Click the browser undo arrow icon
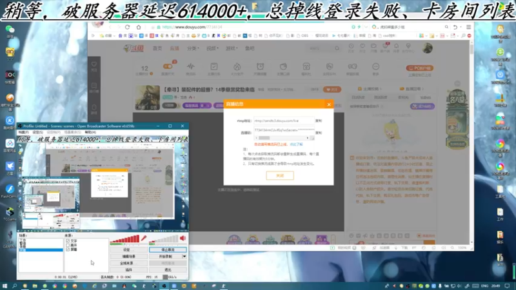This screenshot has width=516, height=290. (x=455, y=27)
